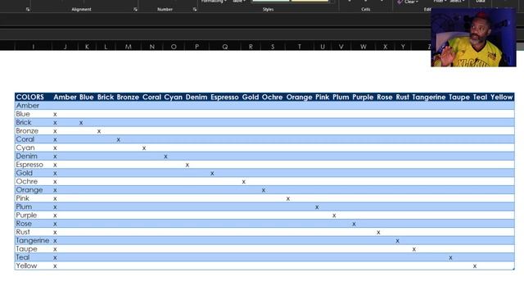The height and width of the screenshot is (295, 524).
Task: Click the x in Blue row, Amber column
Action: (55, 115)
